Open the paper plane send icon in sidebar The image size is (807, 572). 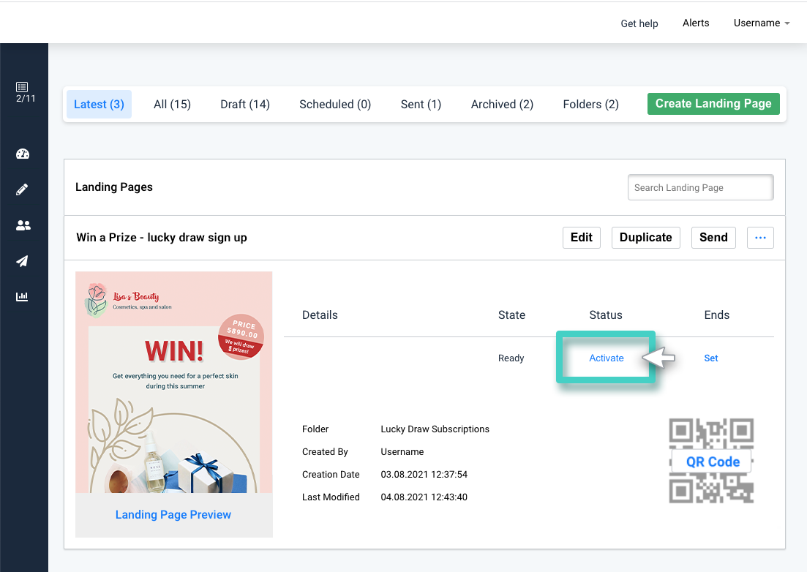coord(22,261)
